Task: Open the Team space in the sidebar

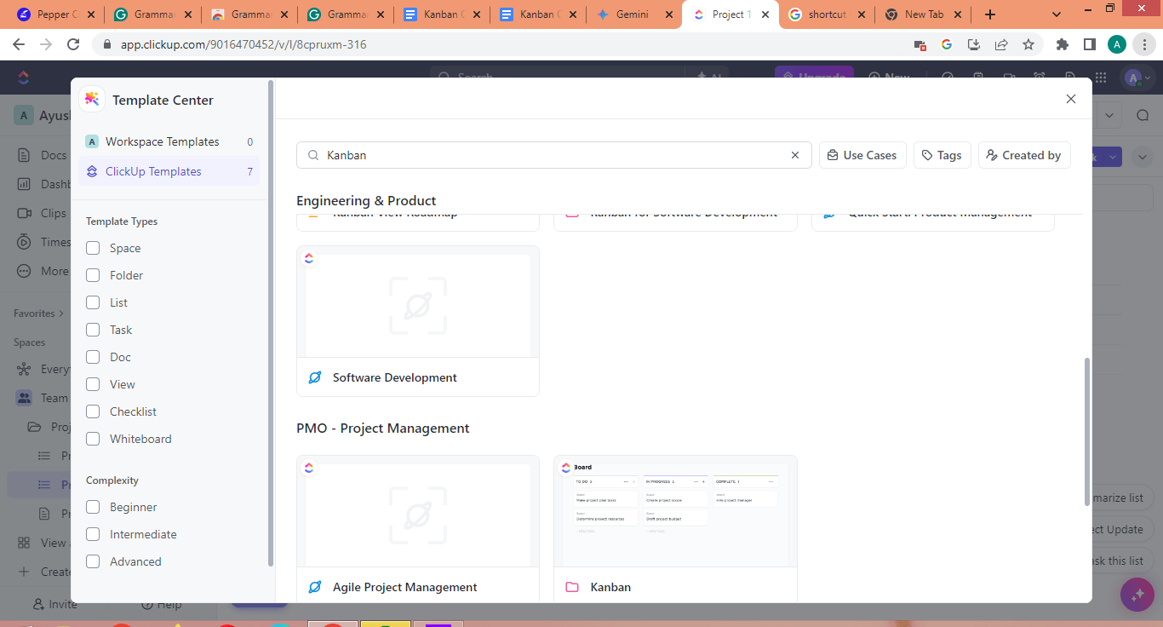Action: (x=41, y=398)
